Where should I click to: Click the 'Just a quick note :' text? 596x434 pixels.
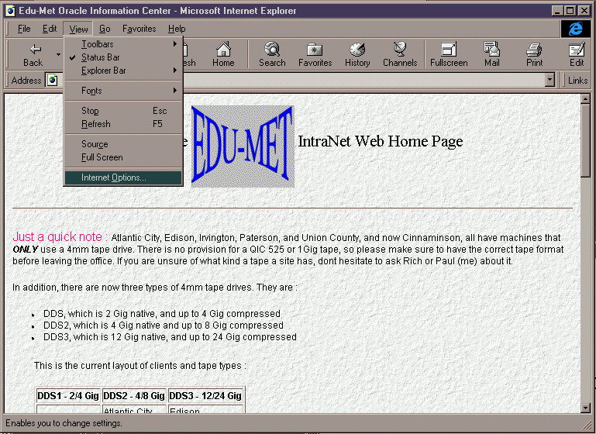coord(60,236)
